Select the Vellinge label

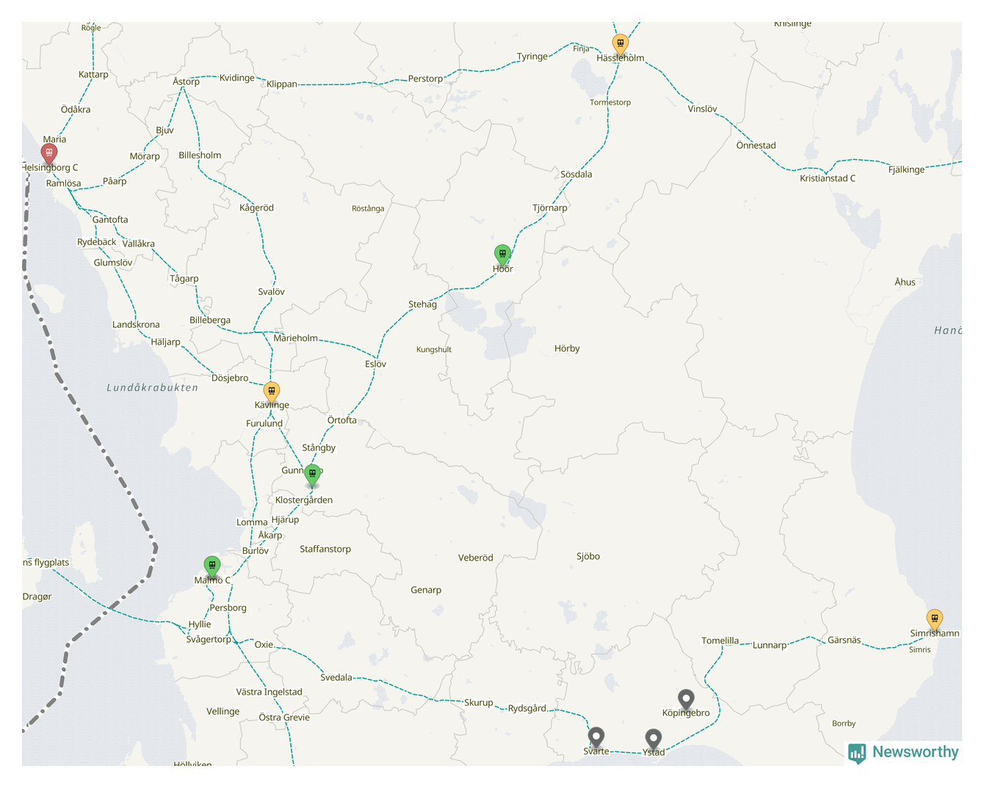pos(223,712)
